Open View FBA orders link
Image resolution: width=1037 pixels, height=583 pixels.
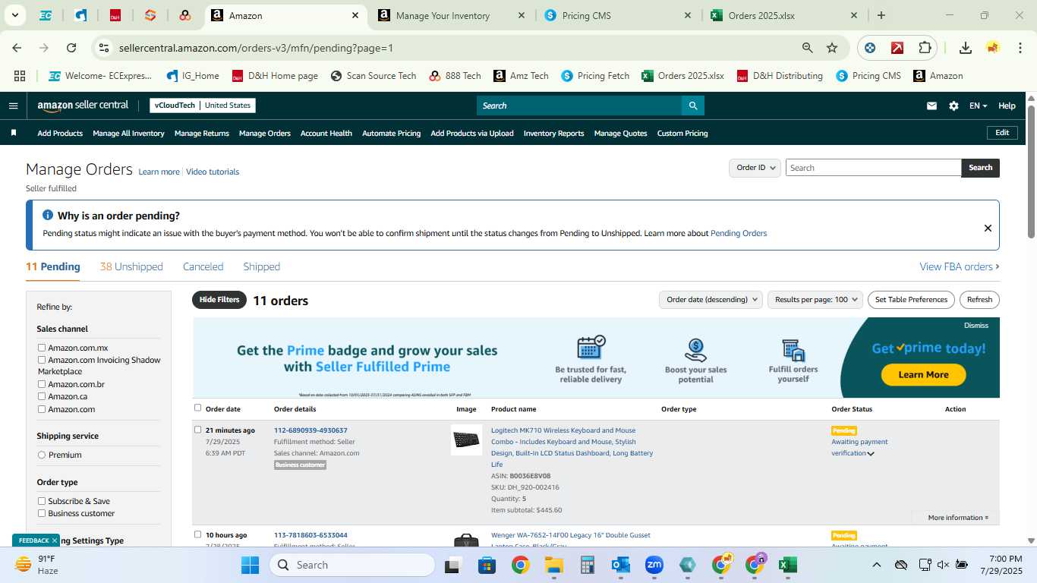[960, 266]
